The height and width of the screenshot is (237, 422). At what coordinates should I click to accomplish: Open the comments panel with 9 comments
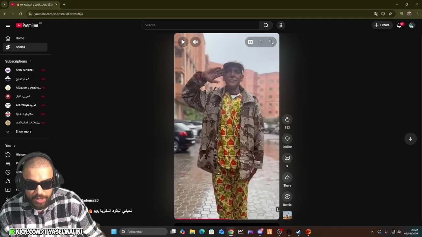tap(287, 158)
